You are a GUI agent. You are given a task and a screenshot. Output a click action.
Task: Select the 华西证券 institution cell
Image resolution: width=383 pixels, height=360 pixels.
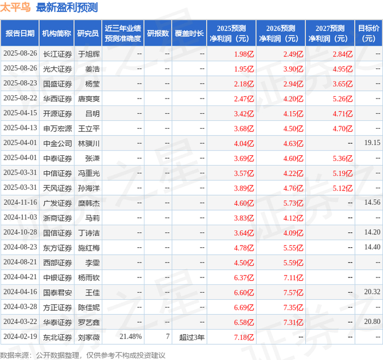[x=57, y=99]
